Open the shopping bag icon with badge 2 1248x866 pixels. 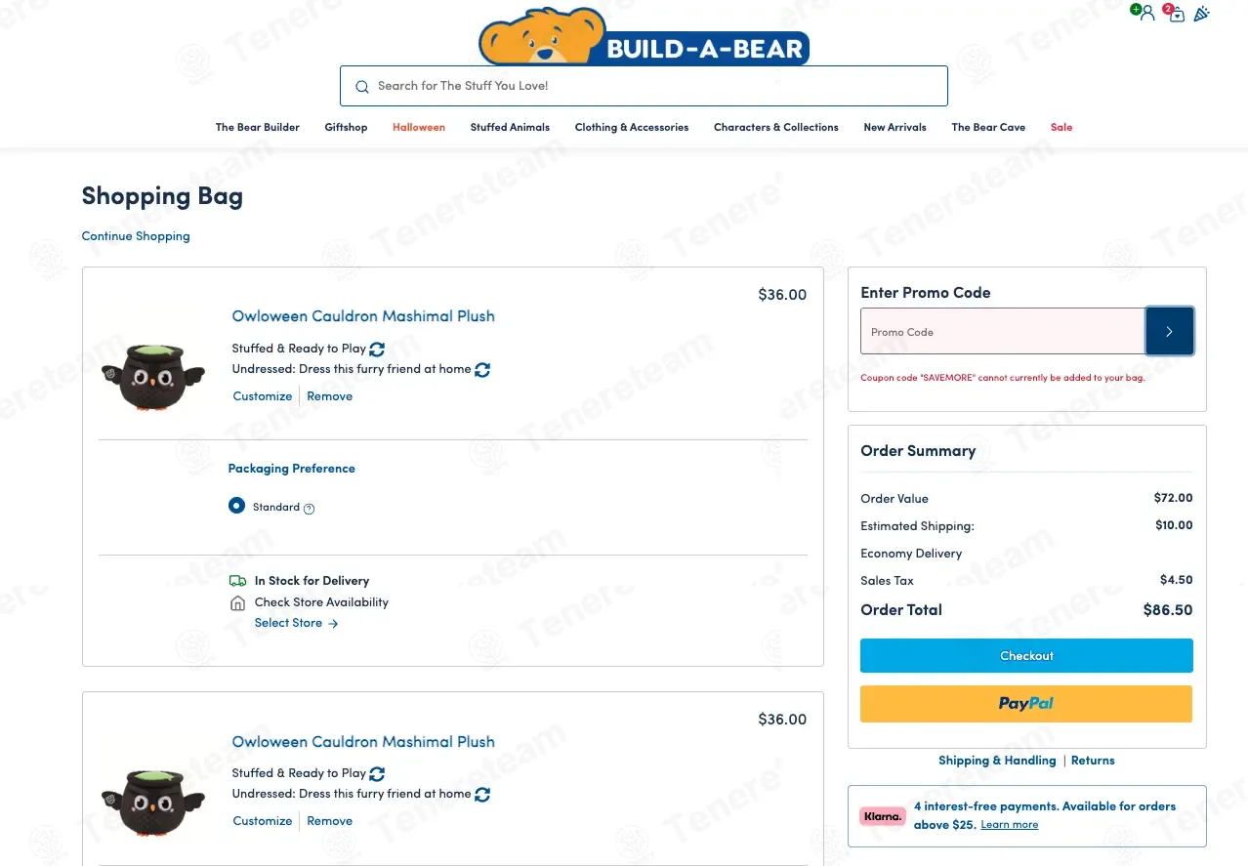(x=1176, y=14)
